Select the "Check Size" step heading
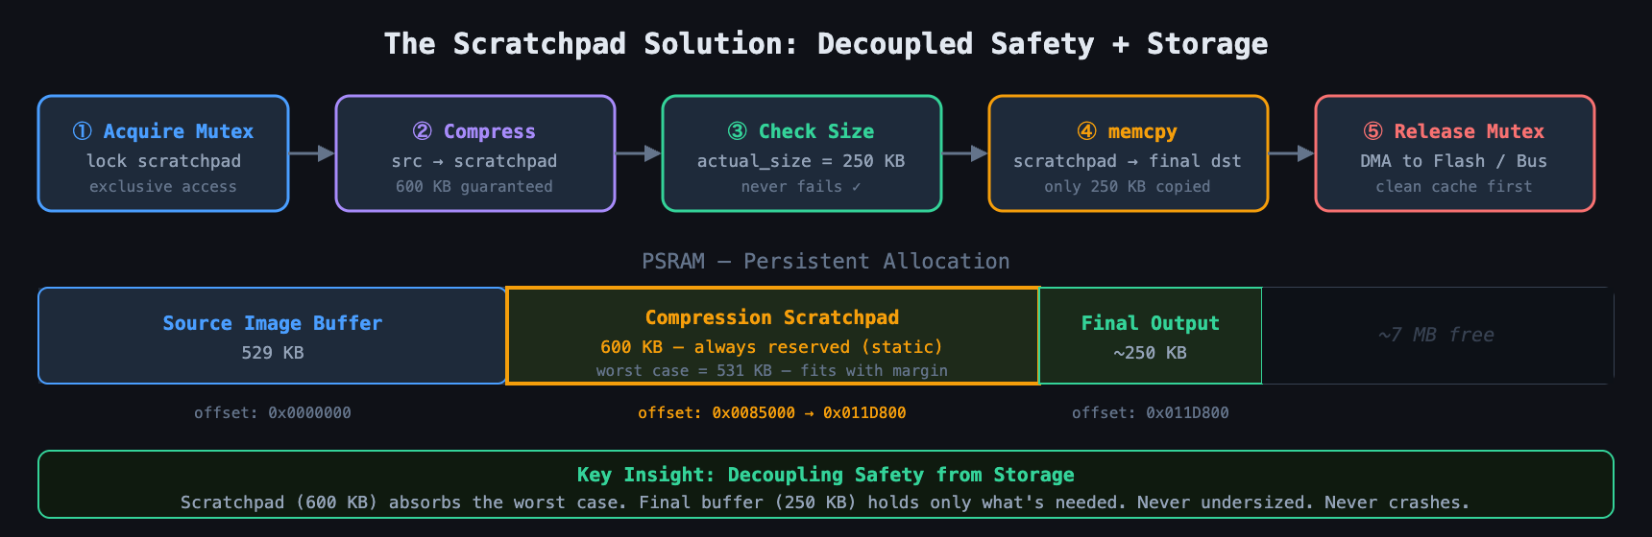1652x537 pixels. (x=816, y=131)
